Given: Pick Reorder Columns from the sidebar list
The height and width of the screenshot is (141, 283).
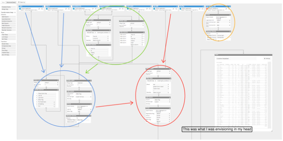Looking at the screenshot, I should click(x=8, y=30).
